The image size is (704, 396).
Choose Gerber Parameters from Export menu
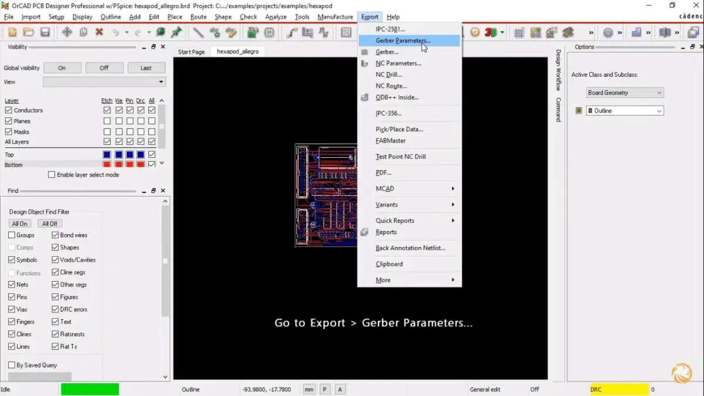coord(402,40)
